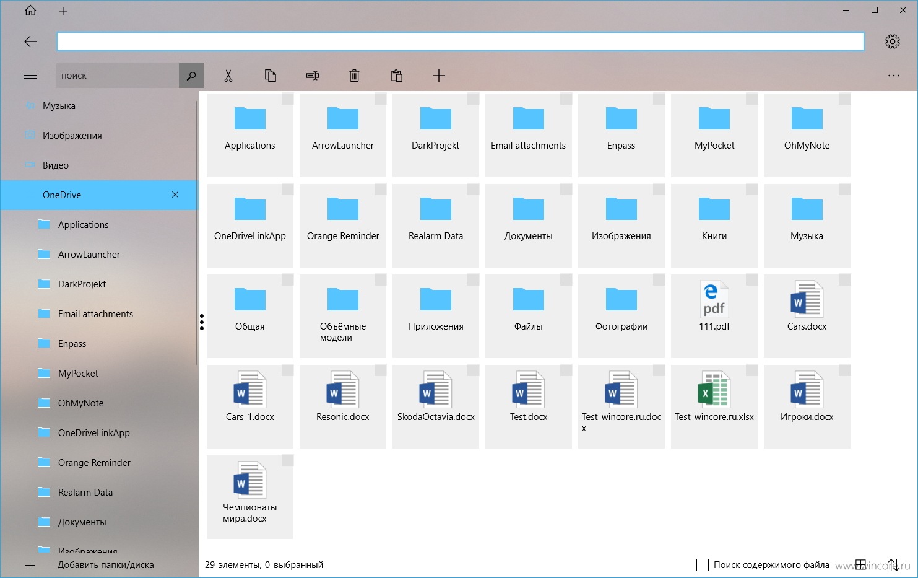
Task: Switch view layout with the grid icon
Action: click(x=860, y=564)
